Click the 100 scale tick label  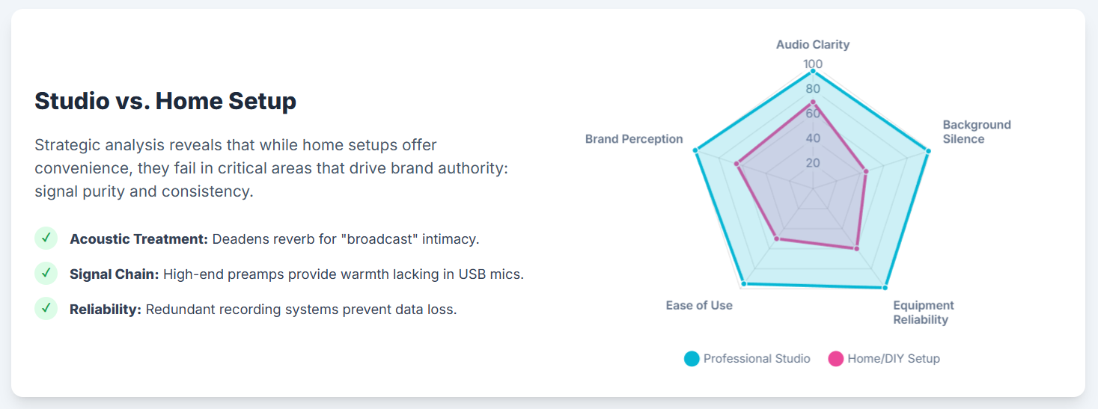813,64
